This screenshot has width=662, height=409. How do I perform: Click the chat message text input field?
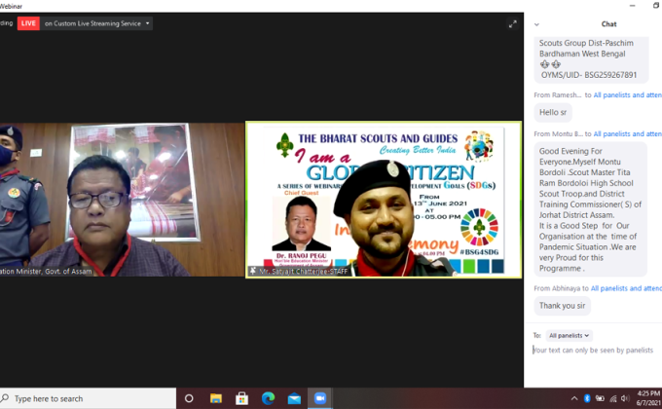592,351
